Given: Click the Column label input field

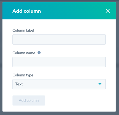Looking at the screenshot, I should click(59, 39).
